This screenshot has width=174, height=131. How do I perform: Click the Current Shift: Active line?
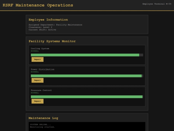(42, 30)
